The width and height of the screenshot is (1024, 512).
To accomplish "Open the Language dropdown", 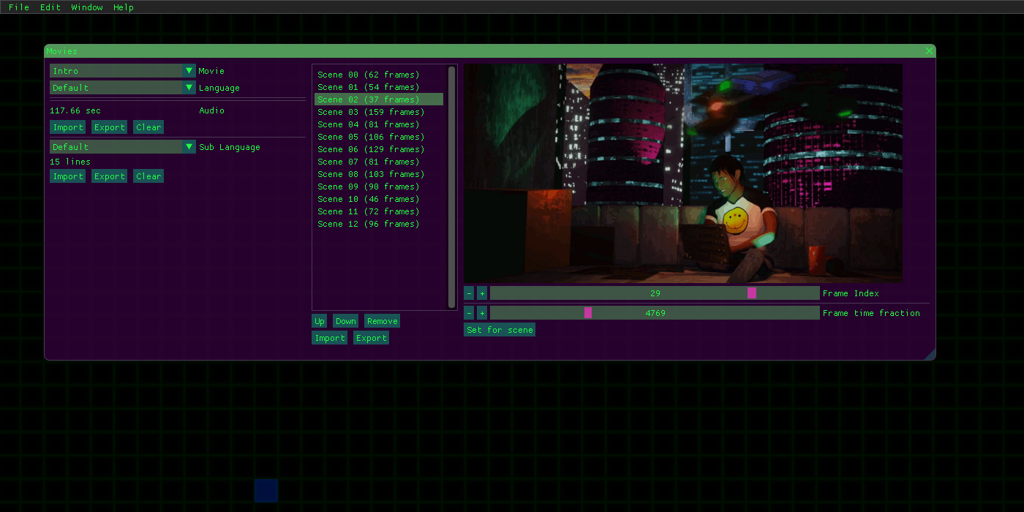I will point(123,88).
